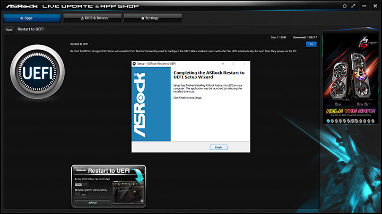The height and width of the screenshot is (214, 382).
Task: Open the BIOS & Drivers tab
Action: pos(92,18)
